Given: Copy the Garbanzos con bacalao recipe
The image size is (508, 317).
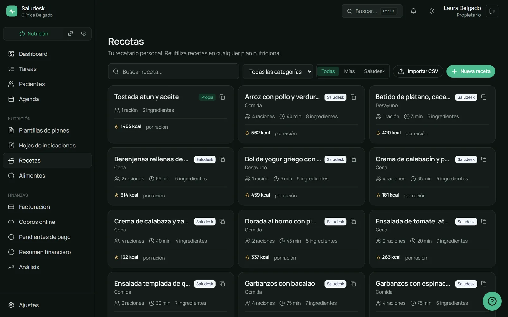Looking at the screenshot, I should tap(353, 284).
